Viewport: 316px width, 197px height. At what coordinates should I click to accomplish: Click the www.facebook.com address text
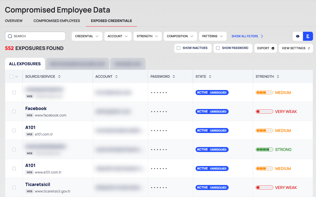[51, 115]
